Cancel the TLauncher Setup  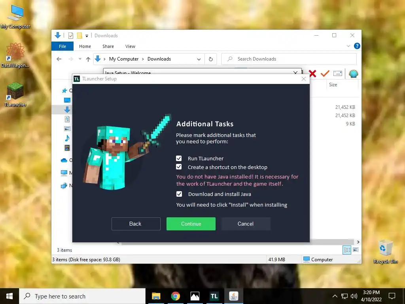(x=246, y=224)
